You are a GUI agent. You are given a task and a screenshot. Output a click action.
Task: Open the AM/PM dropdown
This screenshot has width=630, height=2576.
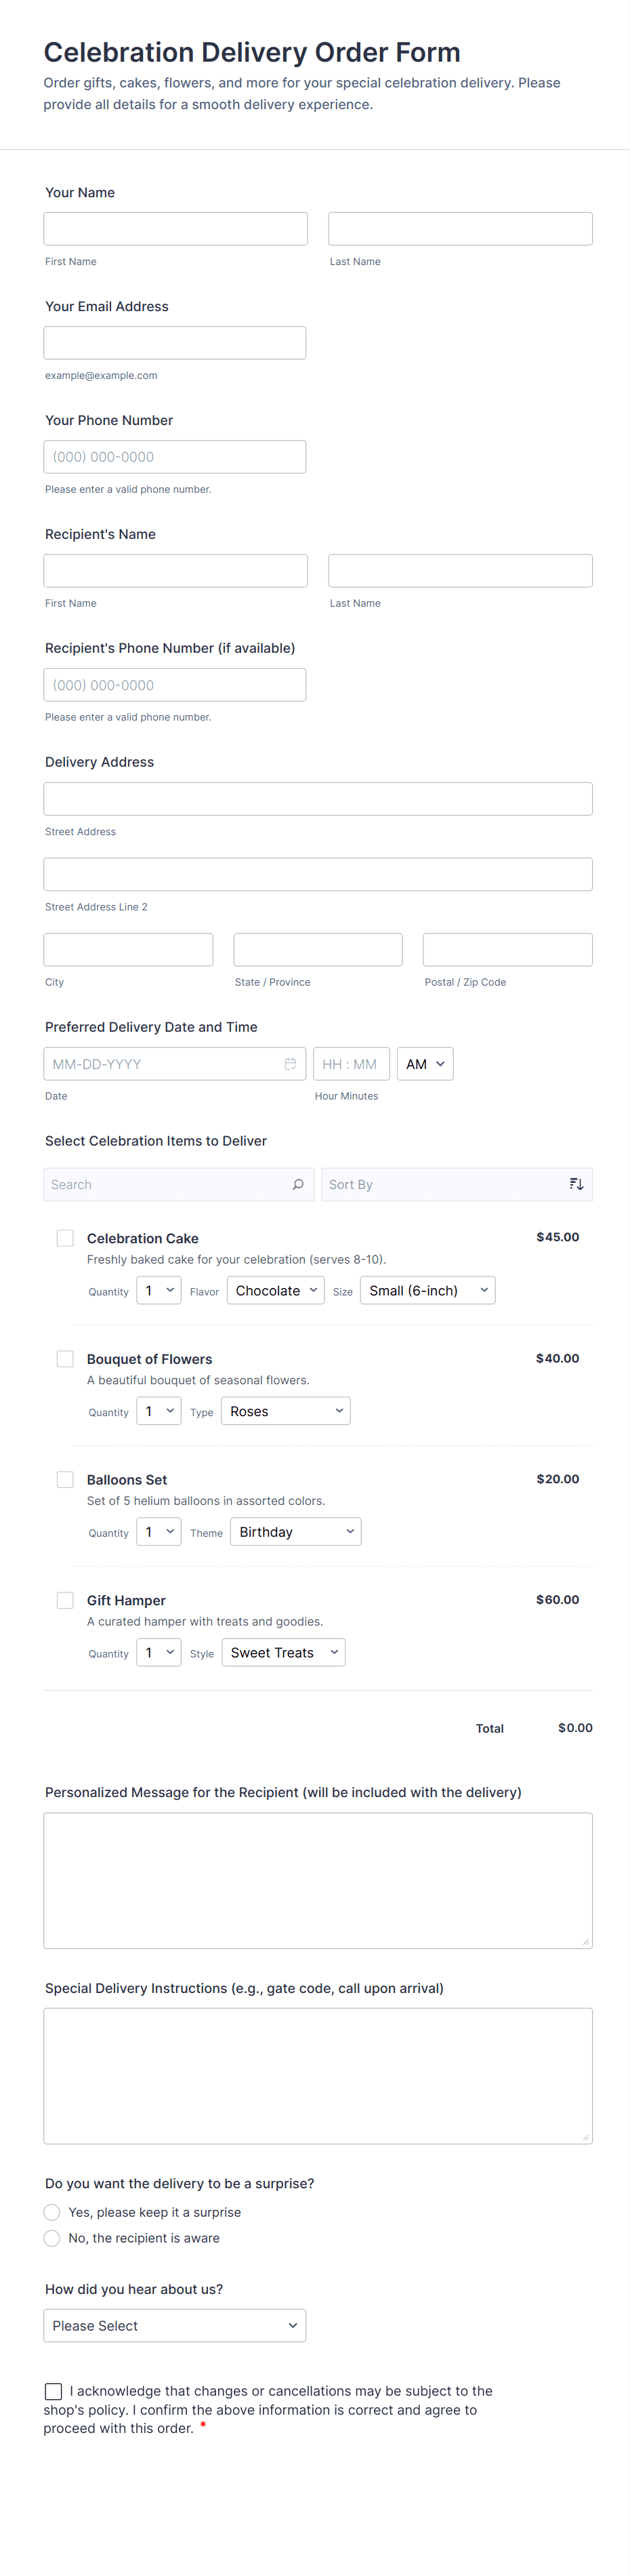coord(425,1064)
